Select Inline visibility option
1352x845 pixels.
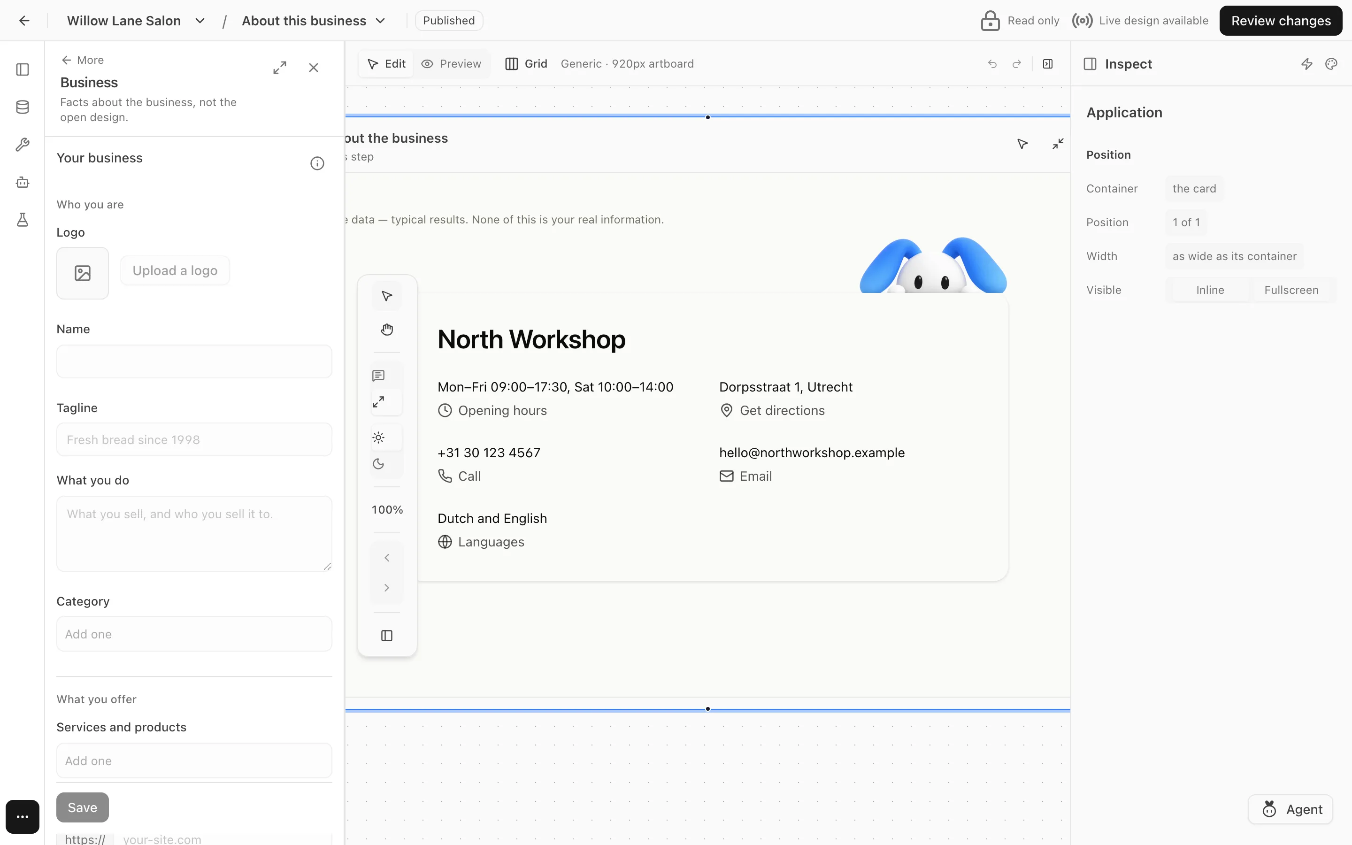coord(1210,290)
